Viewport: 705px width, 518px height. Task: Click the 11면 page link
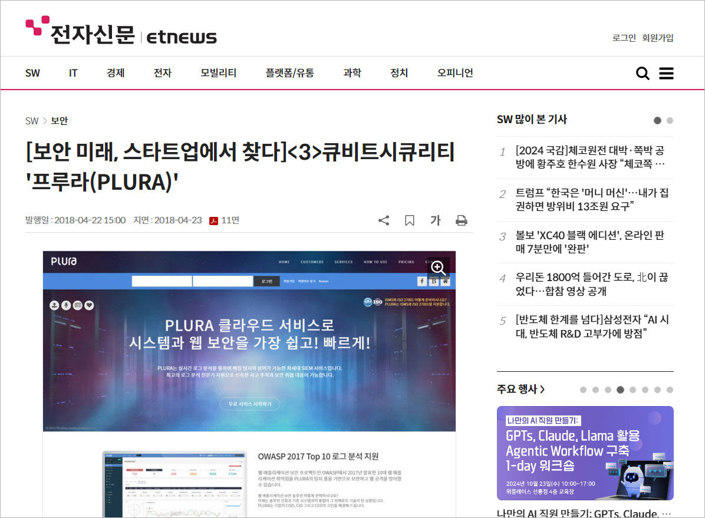coord(230,220)
